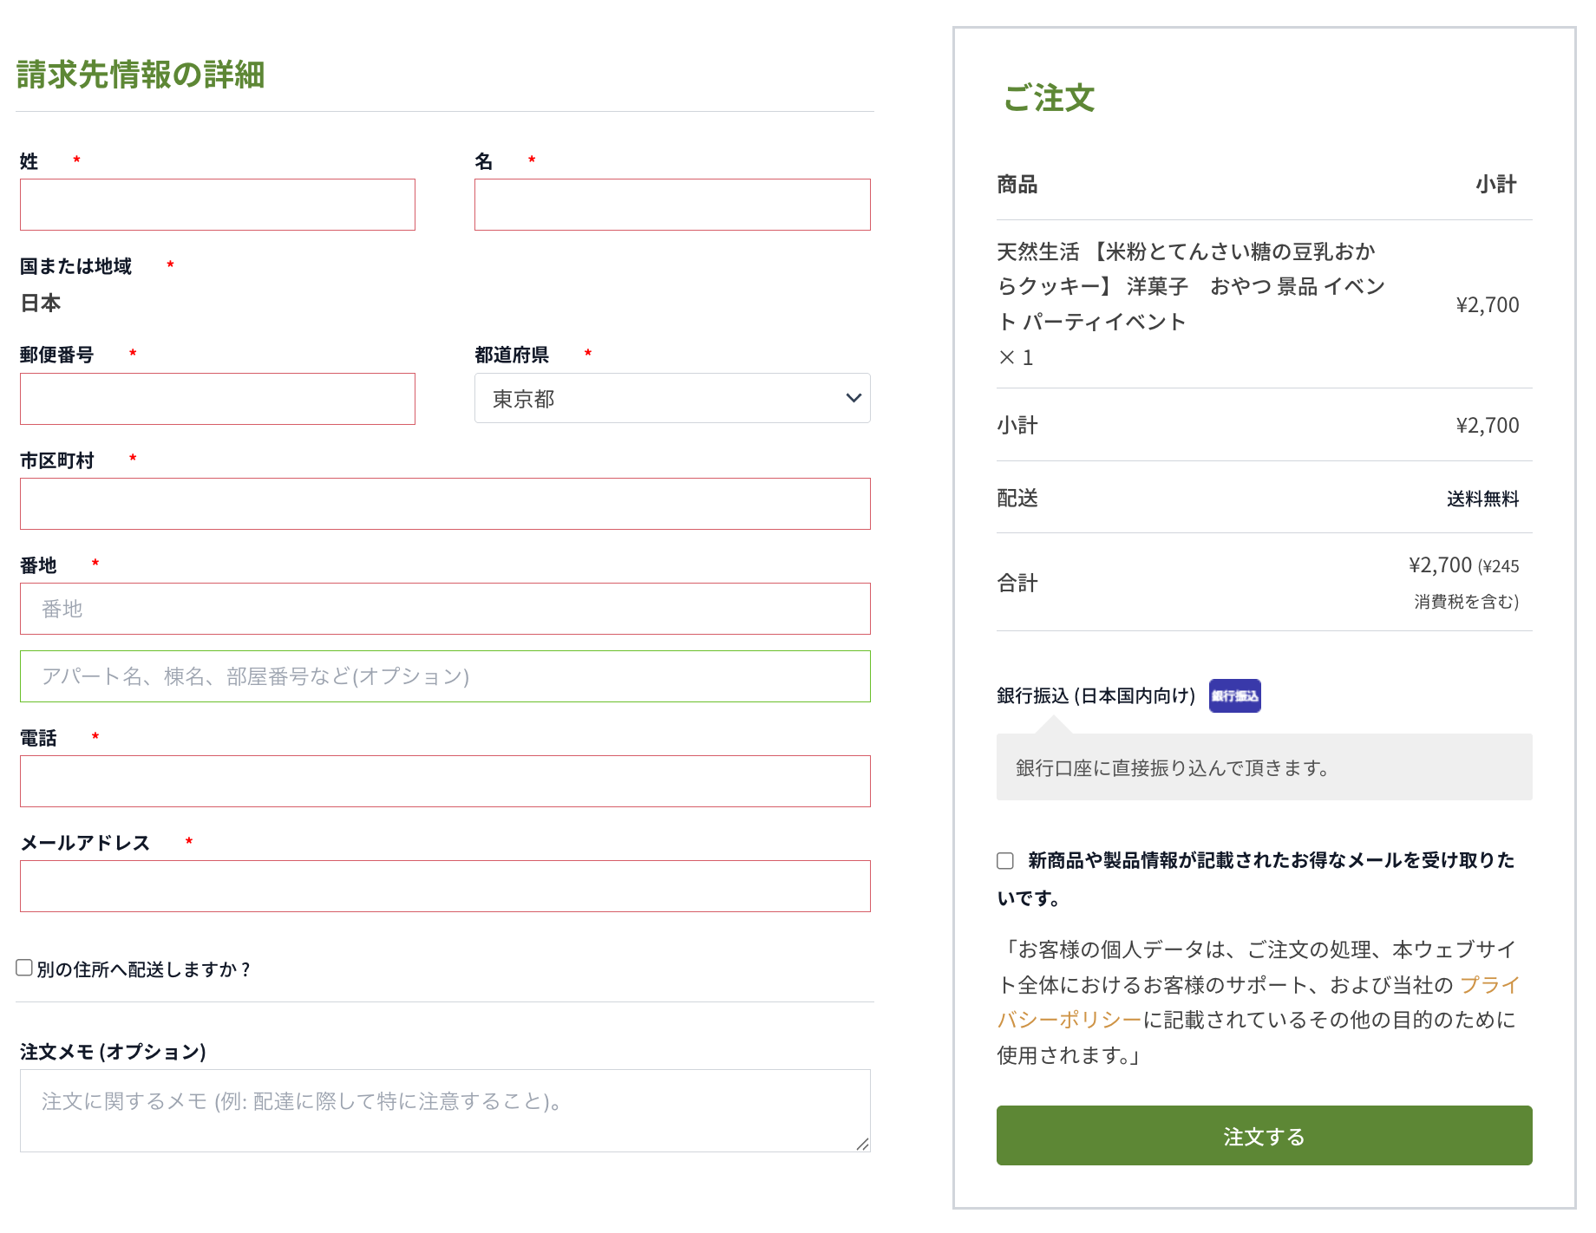Click the 銀行振込 payment method icon
Screen dimensions: 1596x1233
pos(1234,696)
